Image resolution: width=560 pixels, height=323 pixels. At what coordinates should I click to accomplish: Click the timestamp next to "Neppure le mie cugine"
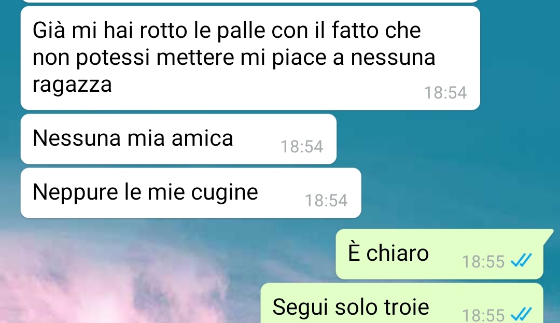(326, 201)
